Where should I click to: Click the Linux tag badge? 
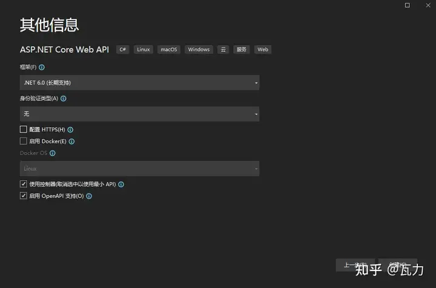[143, 50]
